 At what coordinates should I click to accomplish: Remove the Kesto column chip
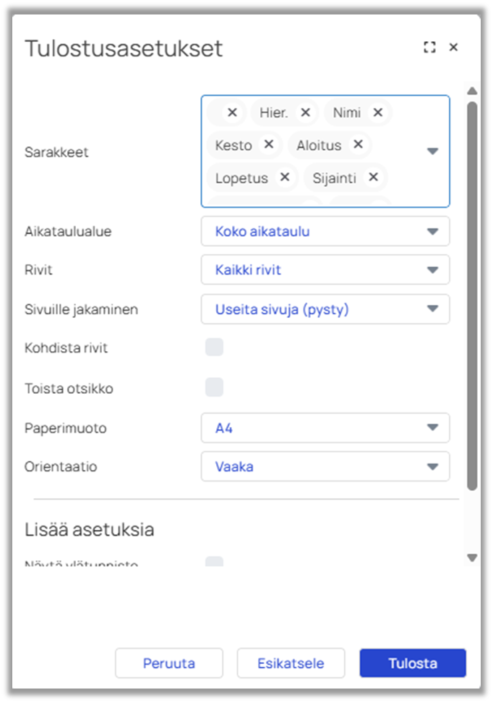click(269, 144)
